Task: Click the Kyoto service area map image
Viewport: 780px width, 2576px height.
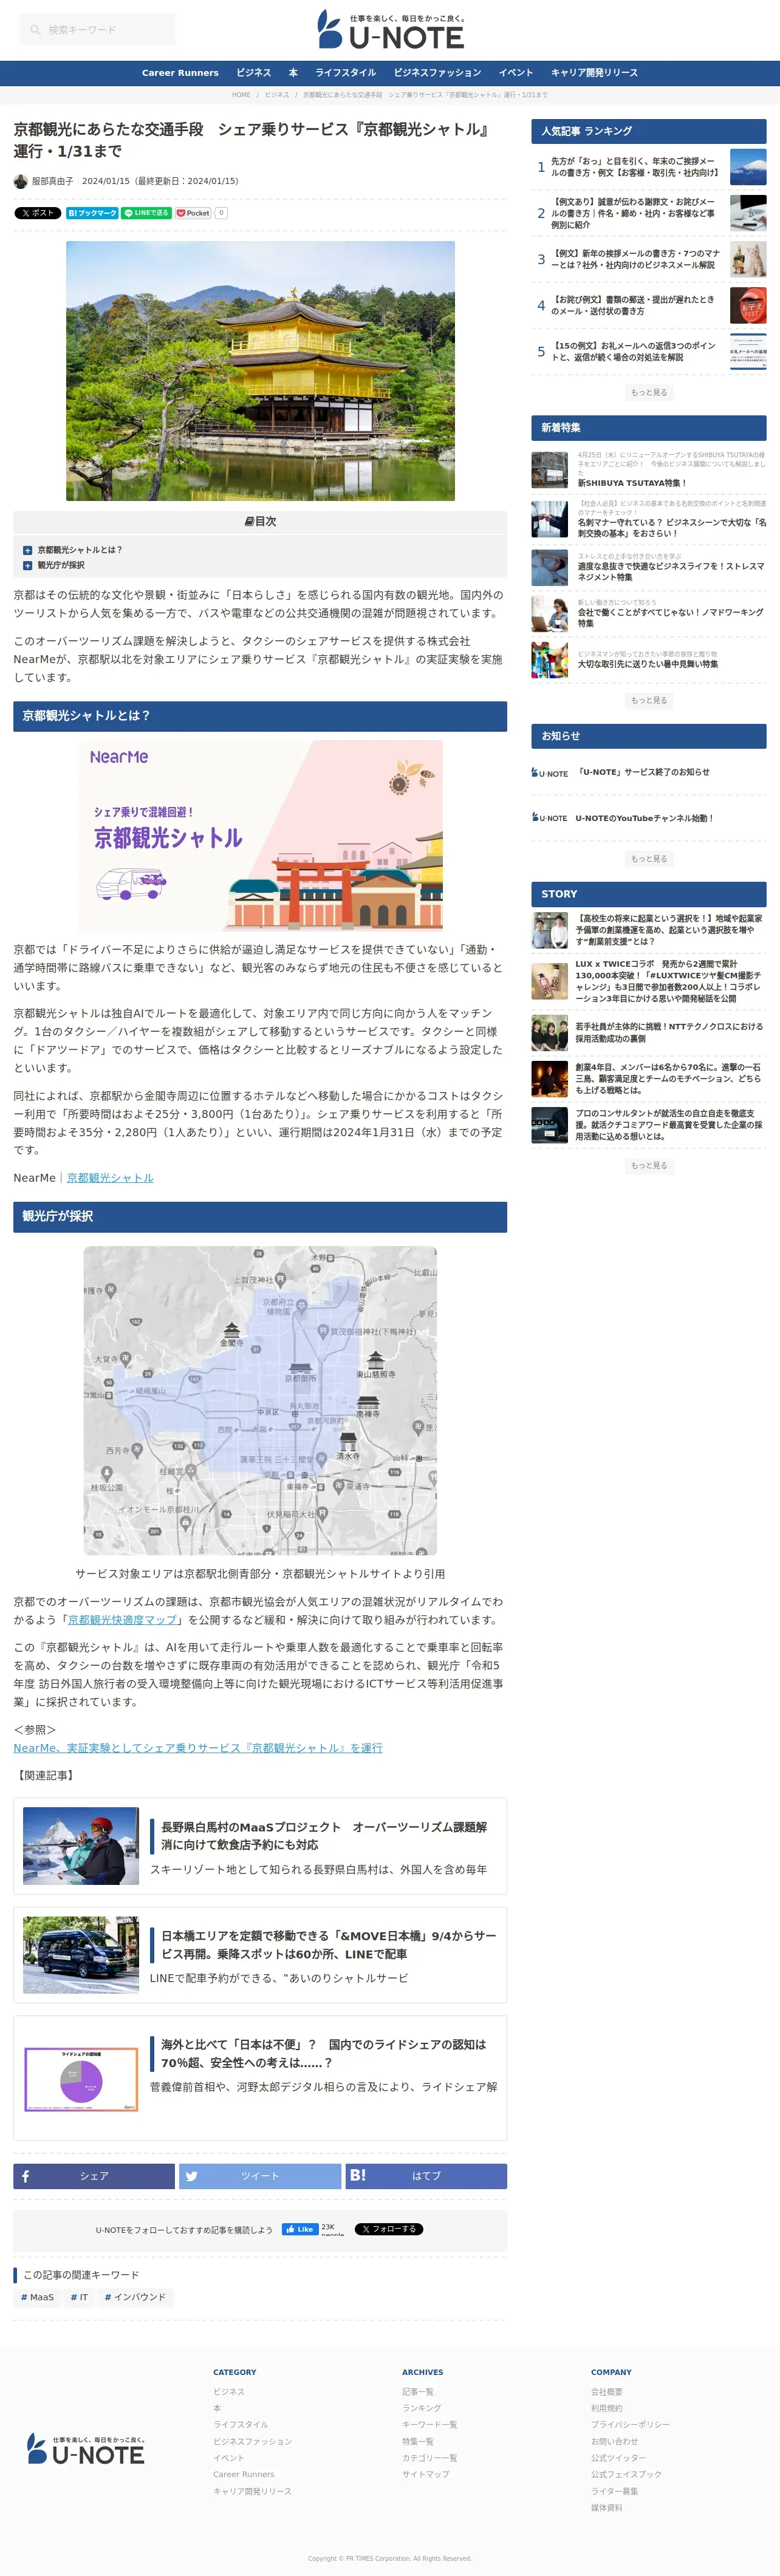Action: 260,1401
